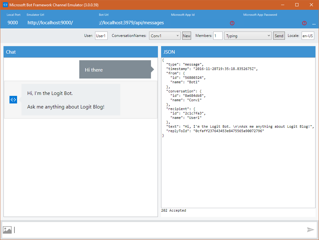Screen dimensions: 319x240
Task: Open the more options ellipsis menu
Action: tap(314, 24)
